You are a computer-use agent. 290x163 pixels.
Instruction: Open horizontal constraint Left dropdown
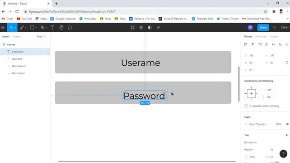[270, 90]
